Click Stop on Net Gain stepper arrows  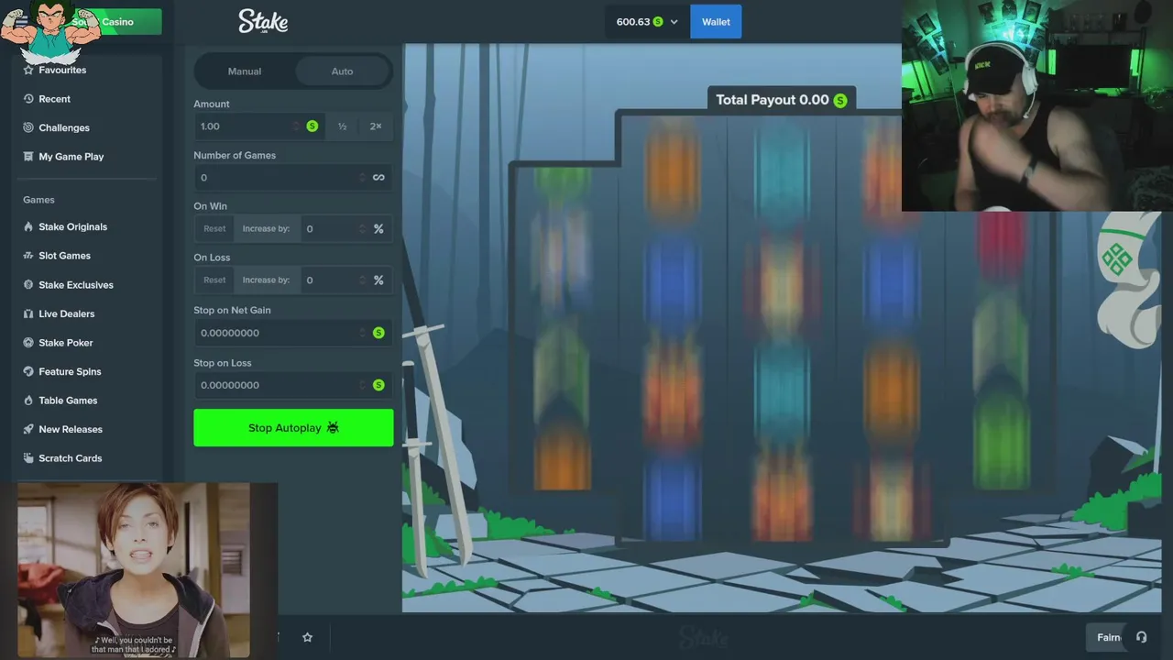click(362, 333)
